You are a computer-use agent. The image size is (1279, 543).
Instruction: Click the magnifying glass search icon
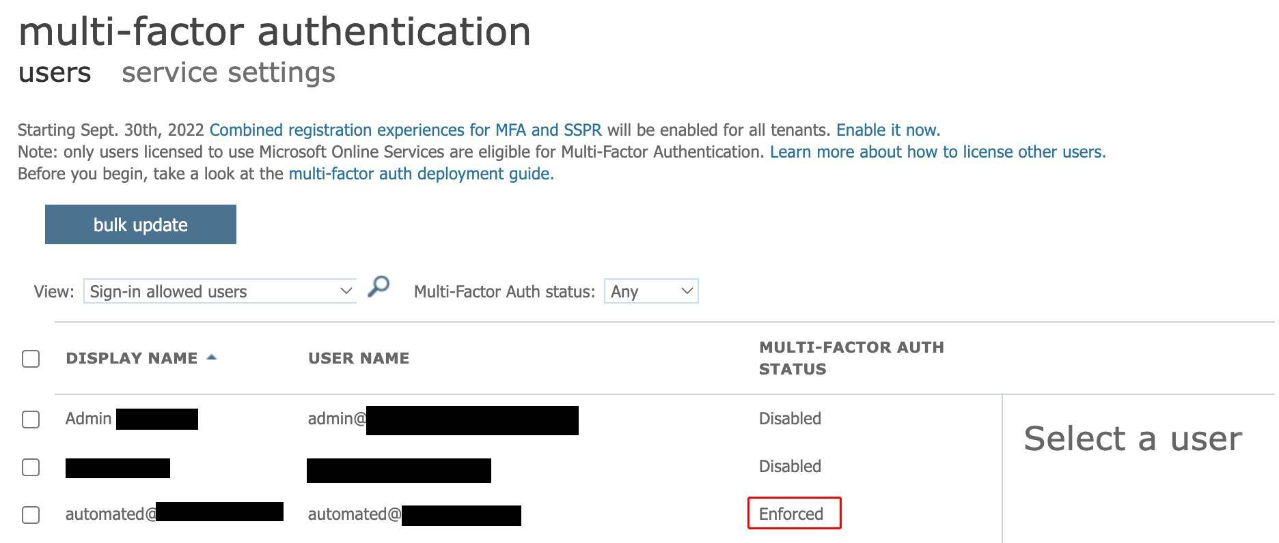point(379,287)
